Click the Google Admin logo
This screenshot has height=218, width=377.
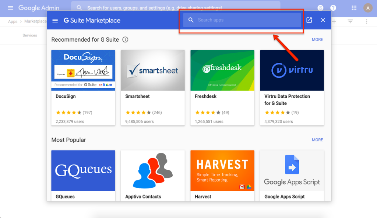39,8
